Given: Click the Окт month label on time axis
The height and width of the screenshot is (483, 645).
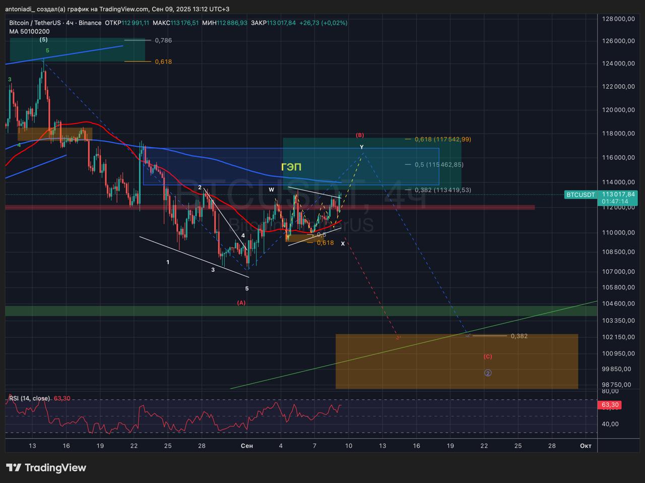Looking at the screenshot, I should [x=586, y=446].
